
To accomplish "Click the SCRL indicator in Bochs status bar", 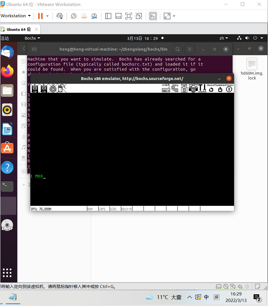I will pos(113,209).
